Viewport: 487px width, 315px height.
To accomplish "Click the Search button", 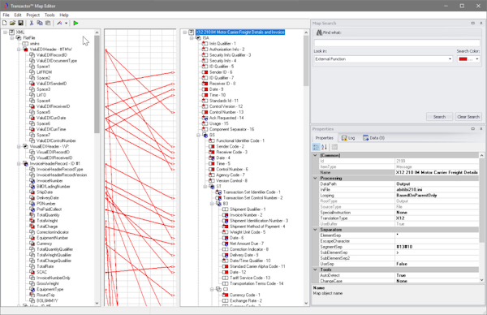I will tap(439, 117).
